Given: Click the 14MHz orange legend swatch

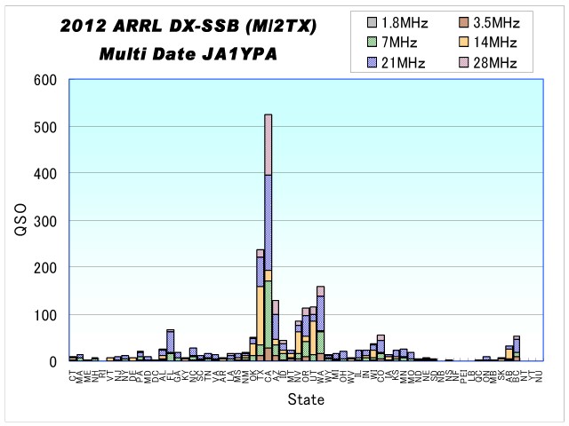Looking at the screenshot, I should pyautogui.click(x=464, y=42).
